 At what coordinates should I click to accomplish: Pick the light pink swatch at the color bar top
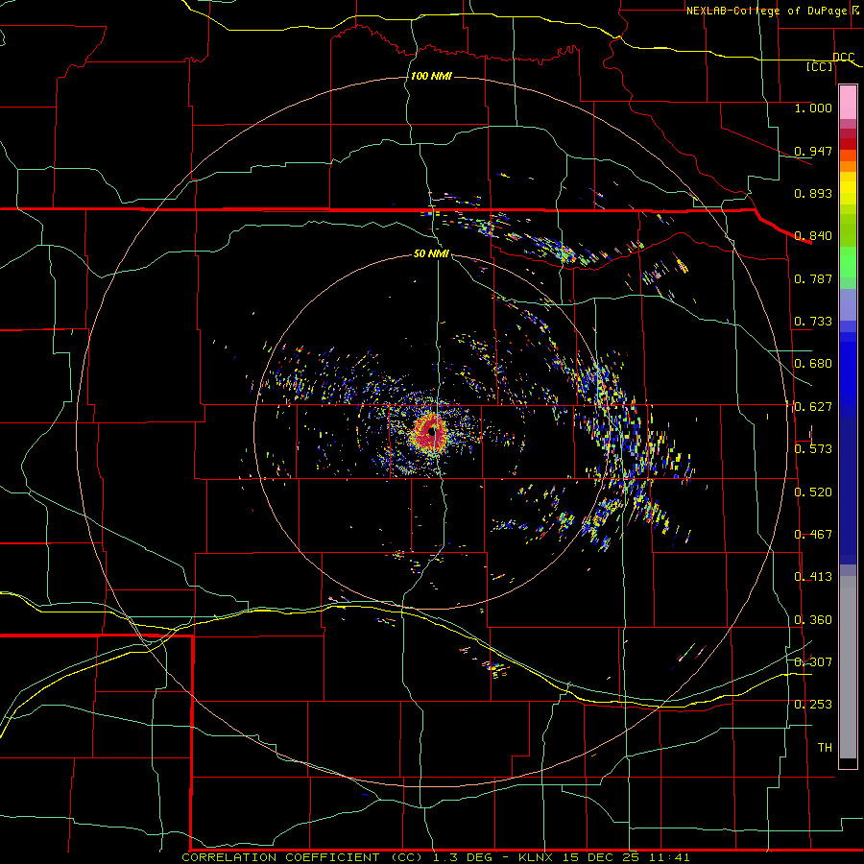(848, 102)
